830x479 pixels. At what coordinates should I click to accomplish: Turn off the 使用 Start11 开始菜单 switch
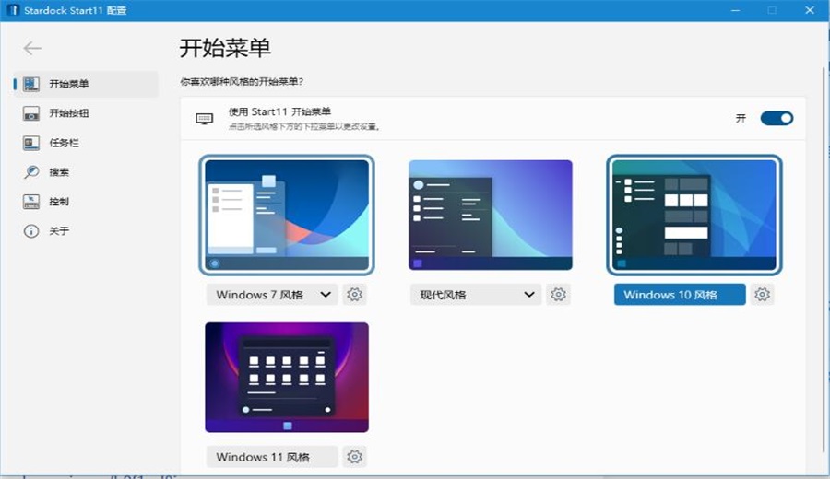click(777, 118)
